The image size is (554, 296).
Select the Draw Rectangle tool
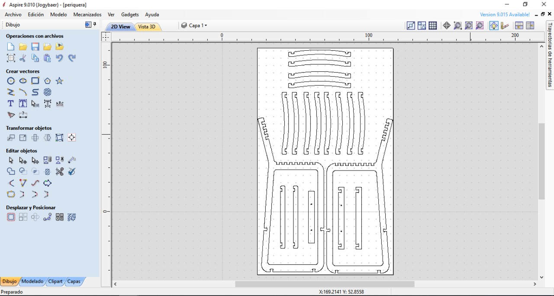point(35,81)
